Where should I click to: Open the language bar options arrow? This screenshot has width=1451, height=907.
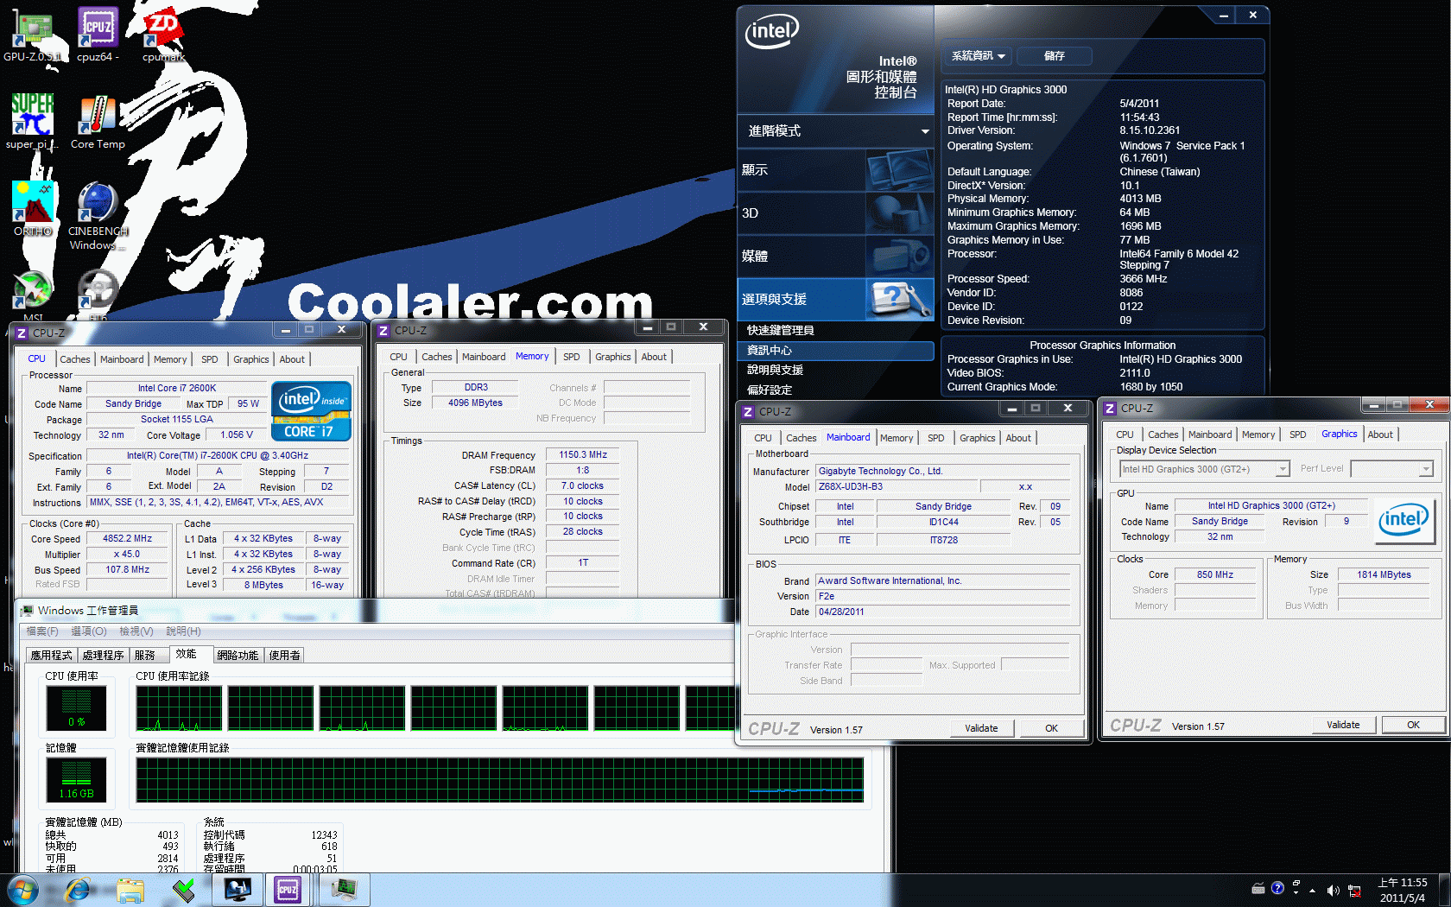[1296, 892]
